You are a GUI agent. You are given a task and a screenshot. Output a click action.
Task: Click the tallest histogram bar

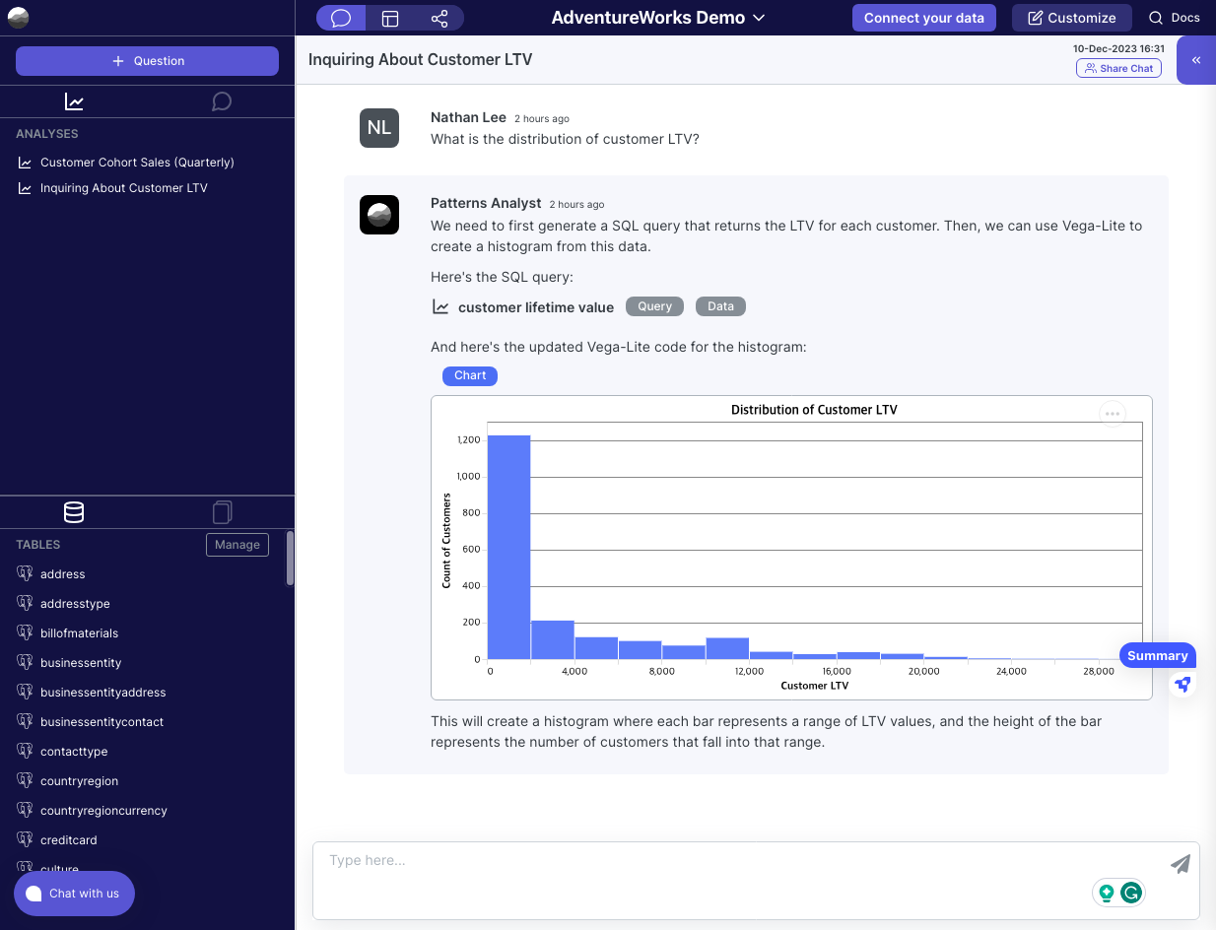click(508, 547)
